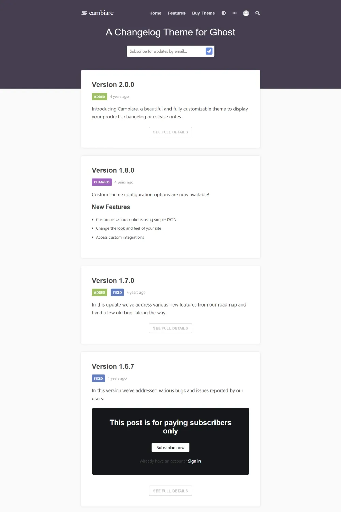Open the Features nav item
The width and height of the screenshot is (341, 512).
point(177,13)
